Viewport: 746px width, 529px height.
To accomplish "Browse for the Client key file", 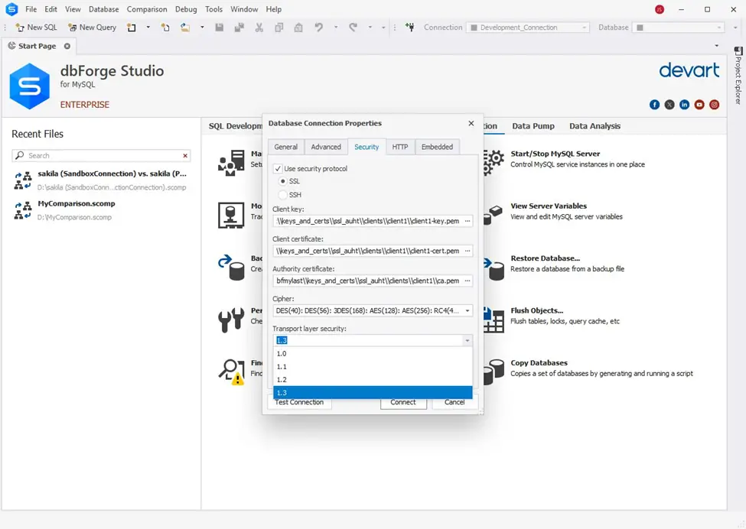I will [467, 221].
